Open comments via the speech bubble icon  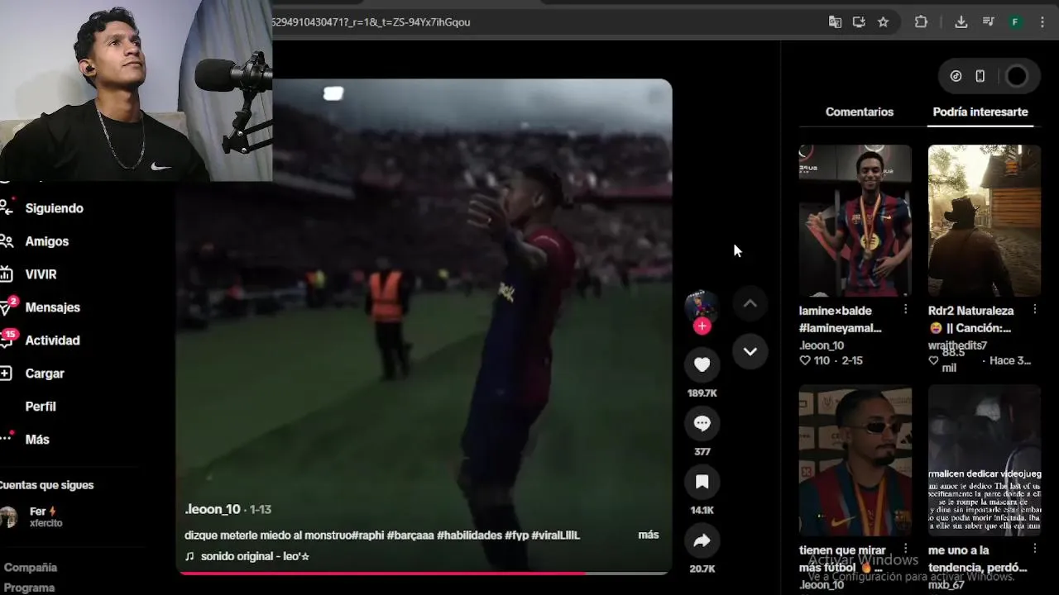pos(702,423)
